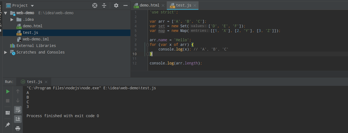This screenshot has height=133, width=348.
Task: Click console output line '3'
Action: pyautogui.click(x=28, y=107)
